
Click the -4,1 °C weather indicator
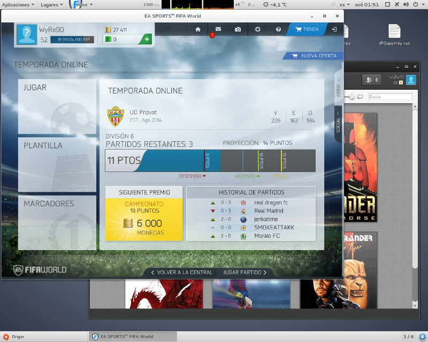point(275,5)
